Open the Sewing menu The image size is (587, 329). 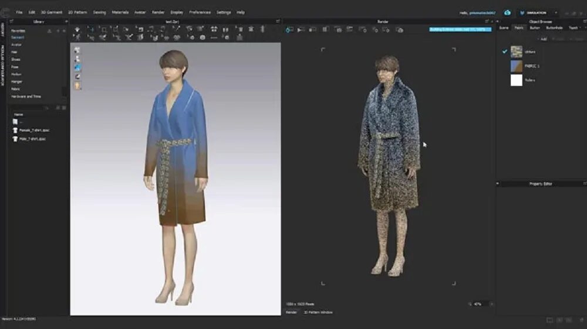pyautogui.click(x=100, y=12)
